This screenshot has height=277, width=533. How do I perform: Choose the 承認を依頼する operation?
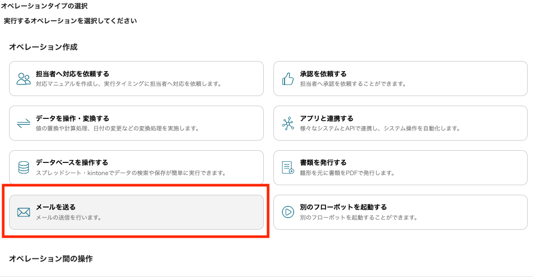coord(401,79)
